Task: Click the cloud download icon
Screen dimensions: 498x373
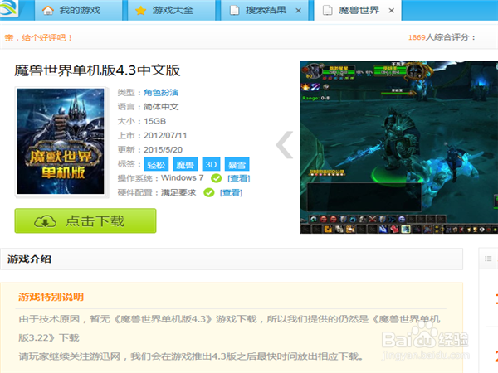Action: pos(45,221)
